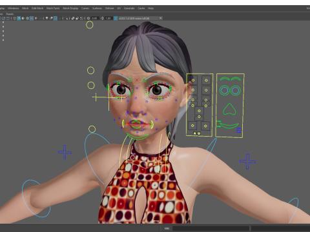Open the Edit Mesh menu
310x232 pixels.
(x=37, y=8)
